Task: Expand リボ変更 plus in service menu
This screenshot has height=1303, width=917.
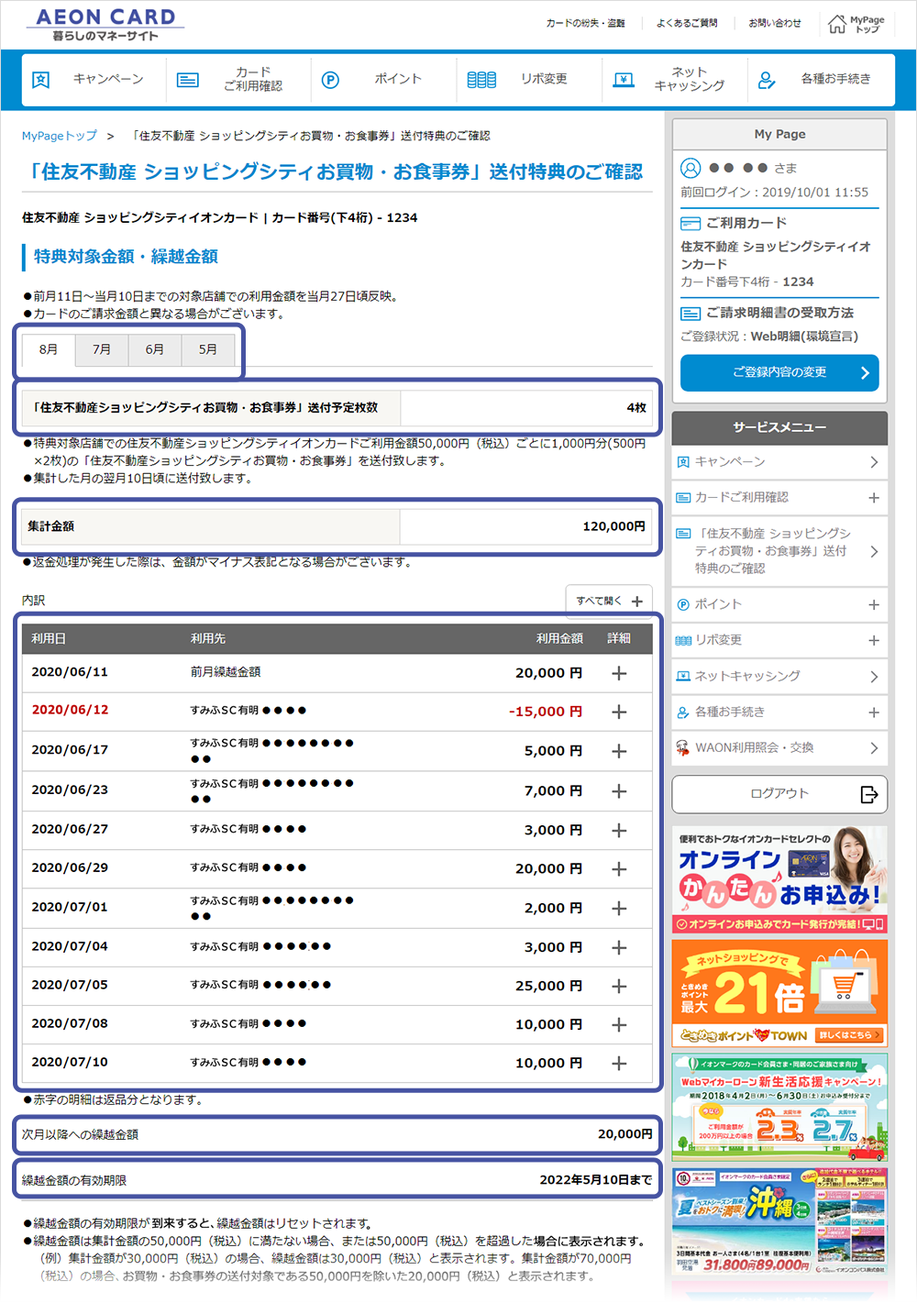Action: (874, 641)
